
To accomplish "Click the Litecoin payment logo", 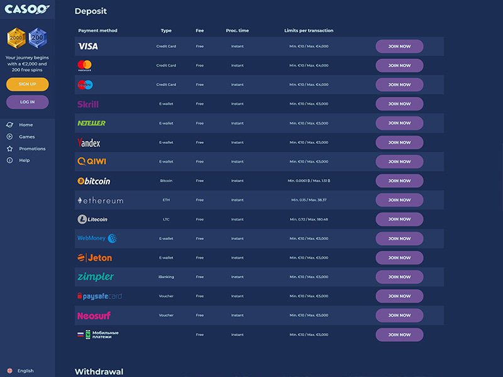I will click(x=92, y=219).
